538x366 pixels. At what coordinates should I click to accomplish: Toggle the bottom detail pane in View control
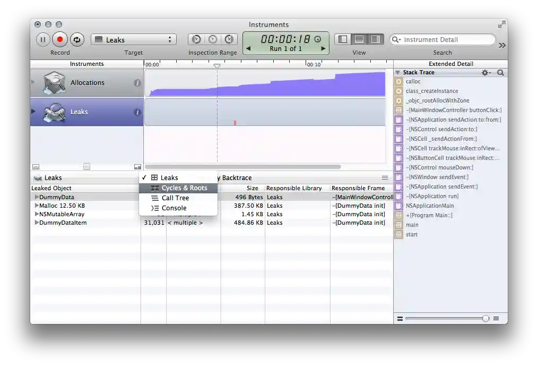coord(359,40)
